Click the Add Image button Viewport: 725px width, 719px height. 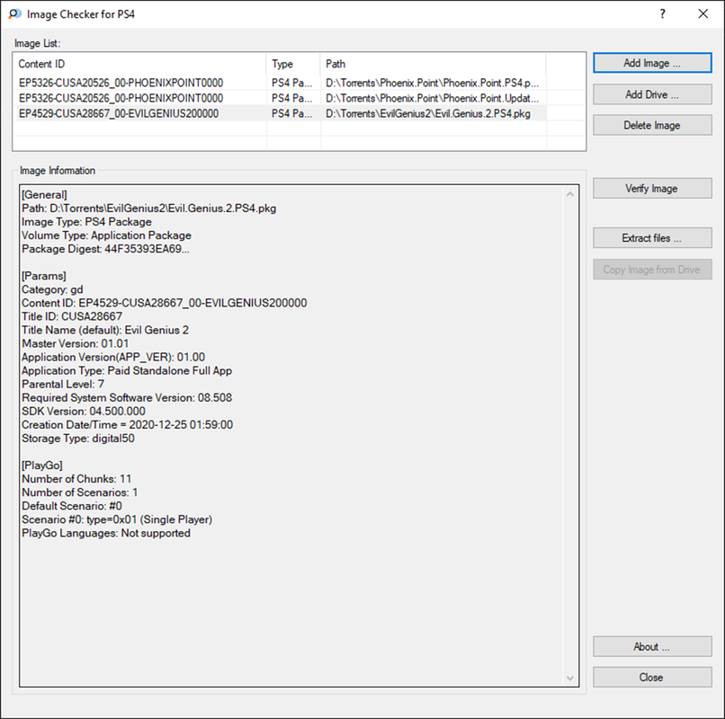652,63
